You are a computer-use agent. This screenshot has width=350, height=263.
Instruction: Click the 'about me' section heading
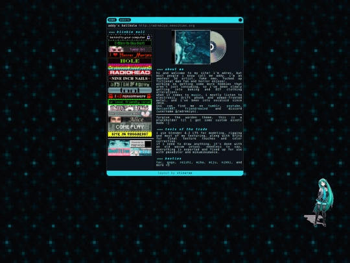[174, 69]
